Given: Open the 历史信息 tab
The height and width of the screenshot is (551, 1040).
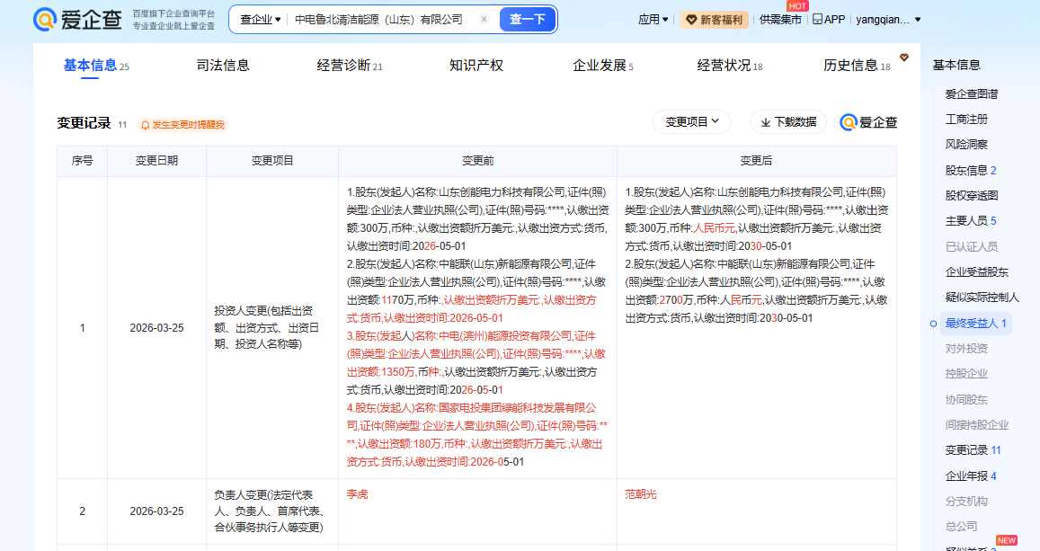Looking at the screenshot, I should tap(856, 66).
